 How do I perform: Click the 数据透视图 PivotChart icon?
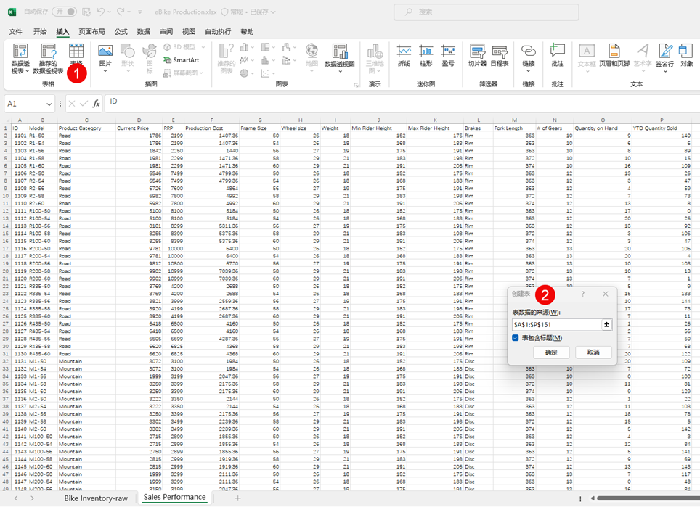pos(340,51)
